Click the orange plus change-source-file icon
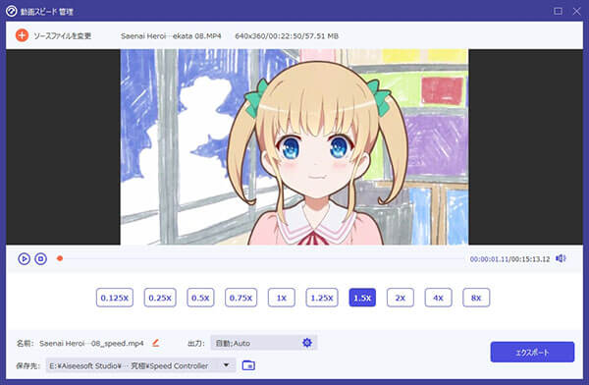589x385 pixels. [22, 35]
